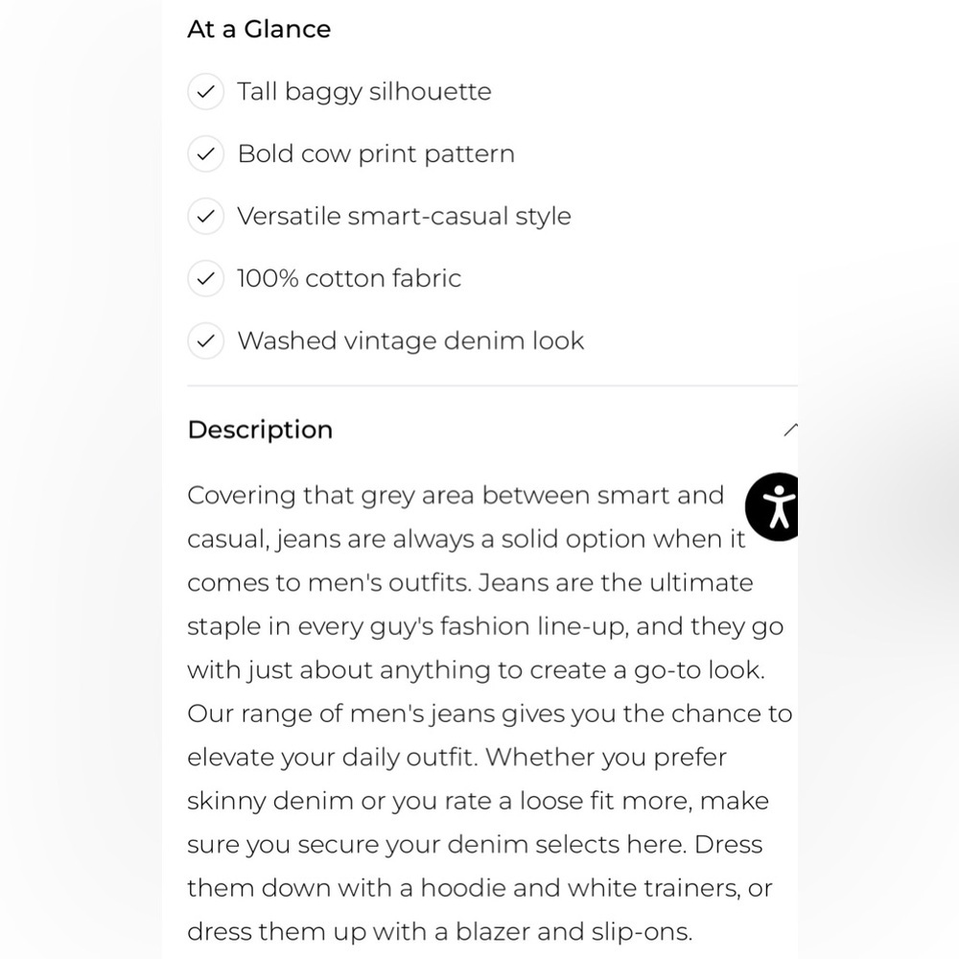Click the description line starting Covering that grey
The image size is (959, 959).
coord(456,496)
